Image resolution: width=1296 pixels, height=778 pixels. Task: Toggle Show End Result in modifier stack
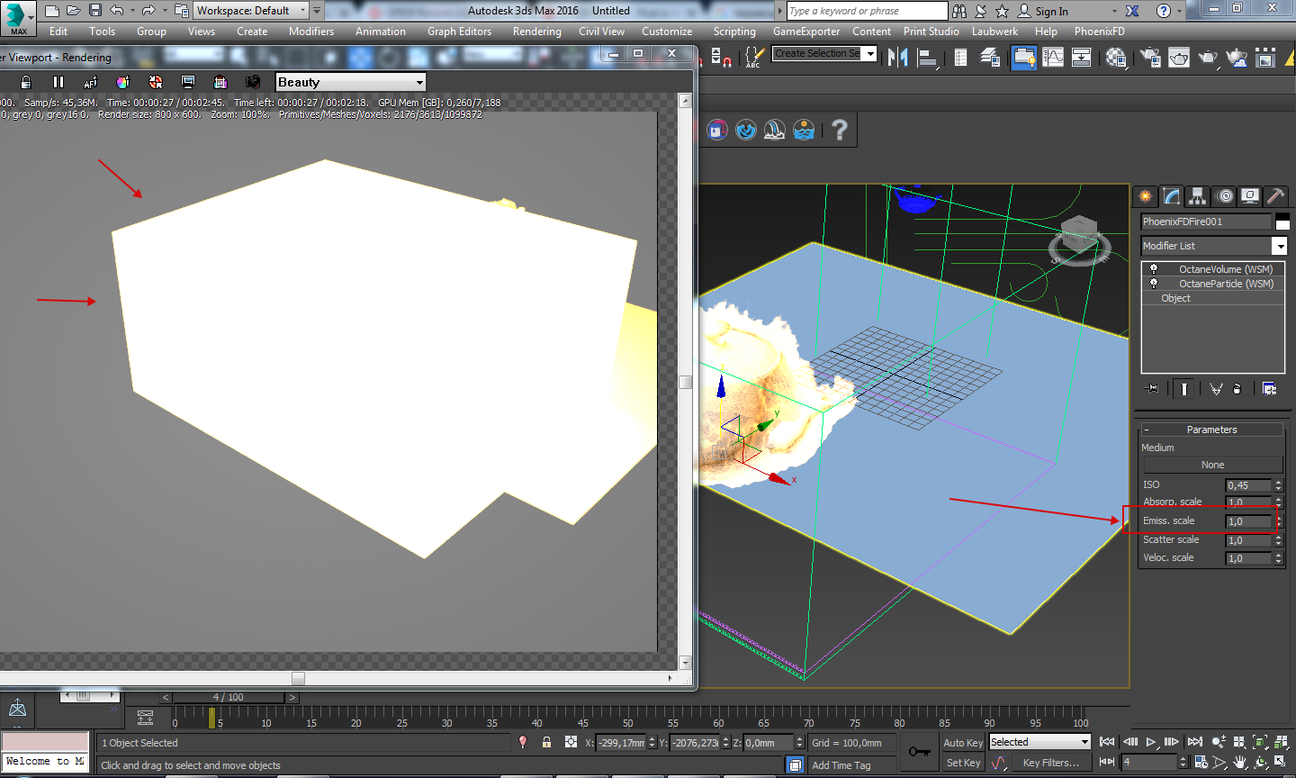click(1184, 389)
